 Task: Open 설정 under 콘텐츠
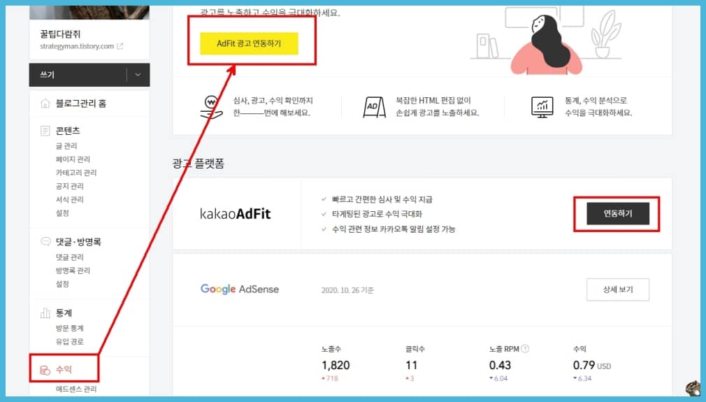(63, 213)
